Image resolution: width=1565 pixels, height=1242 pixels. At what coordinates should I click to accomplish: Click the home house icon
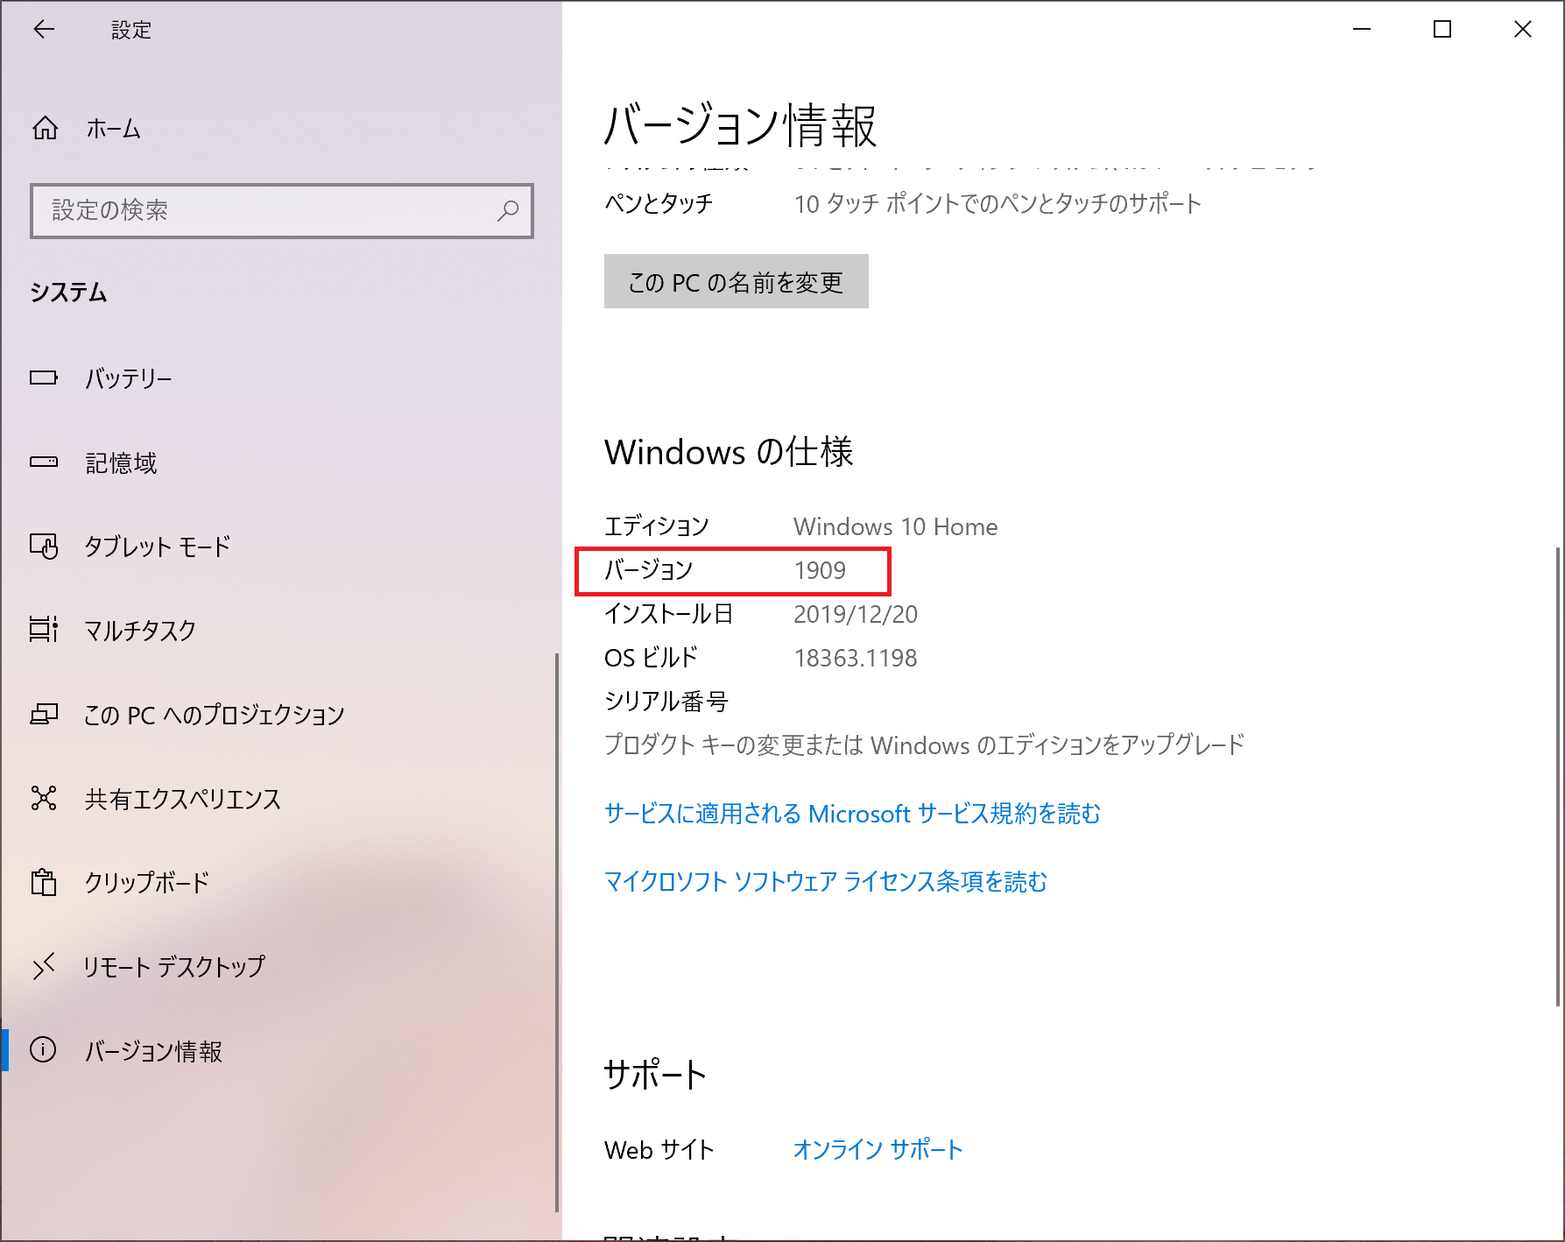[45, 128]
